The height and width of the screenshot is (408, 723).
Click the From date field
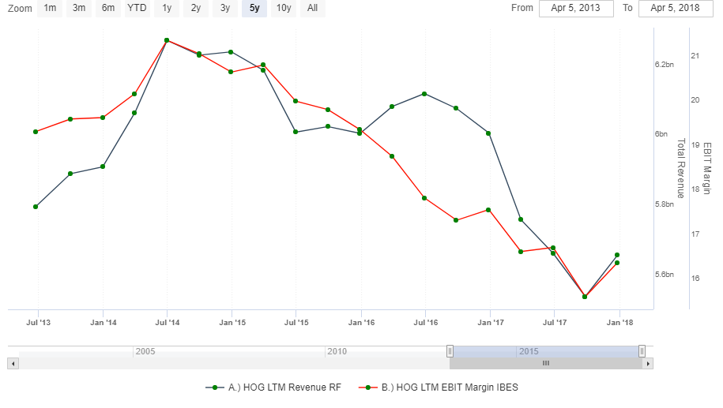coord(575,8)
